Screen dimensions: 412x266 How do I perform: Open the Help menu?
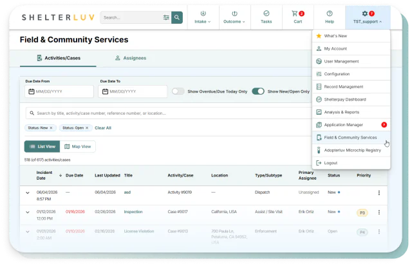pyautogui.click(x=330, y=17)
